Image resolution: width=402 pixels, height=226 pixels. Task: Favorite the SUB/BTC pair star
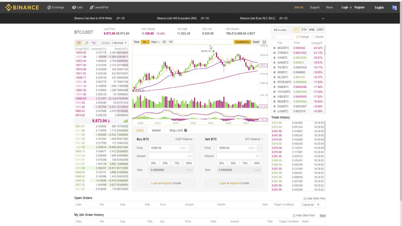tap(274, 106)
